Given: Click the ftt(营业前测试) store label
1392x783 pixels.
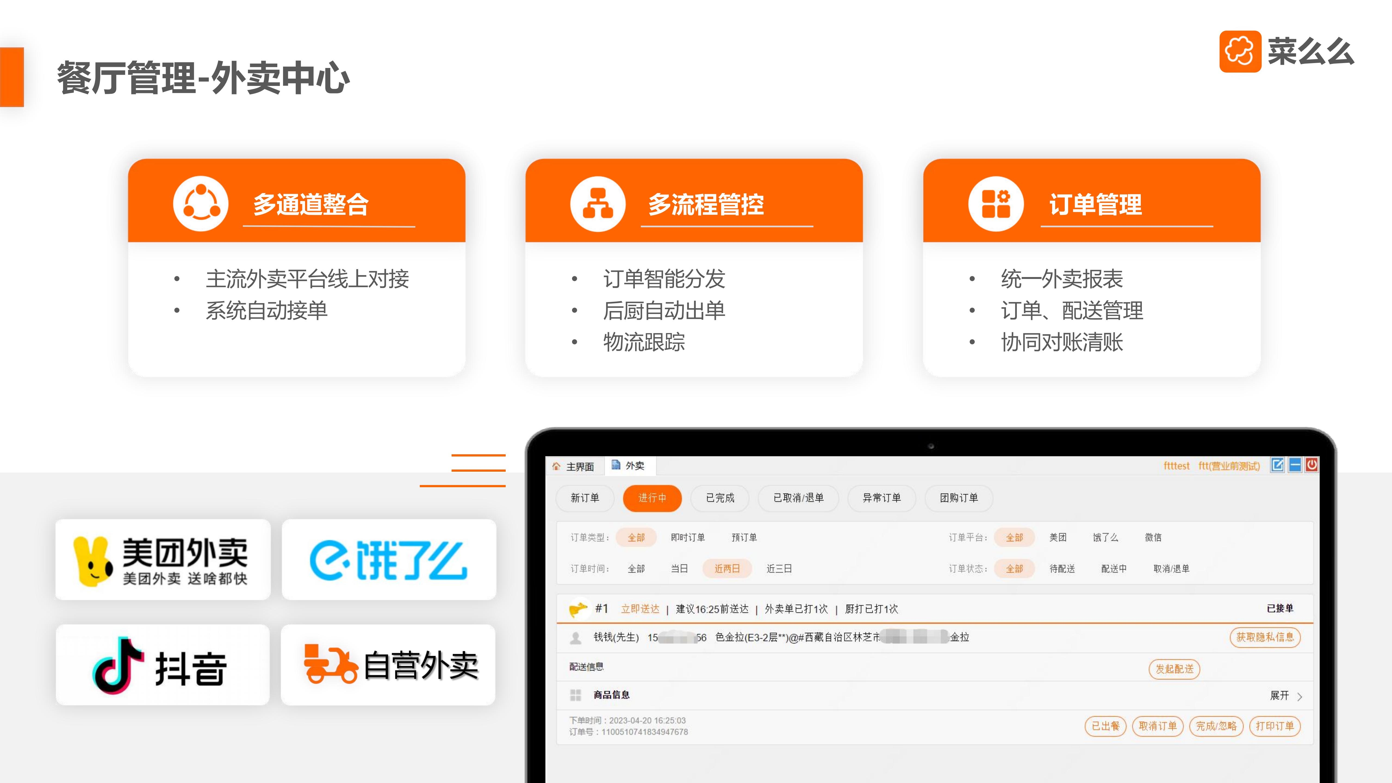Looking at the screenshot, I should (1229, 466).
